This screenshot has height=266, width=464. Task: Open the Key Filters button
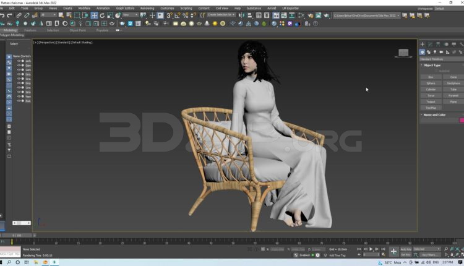click(x=429, y=255)
